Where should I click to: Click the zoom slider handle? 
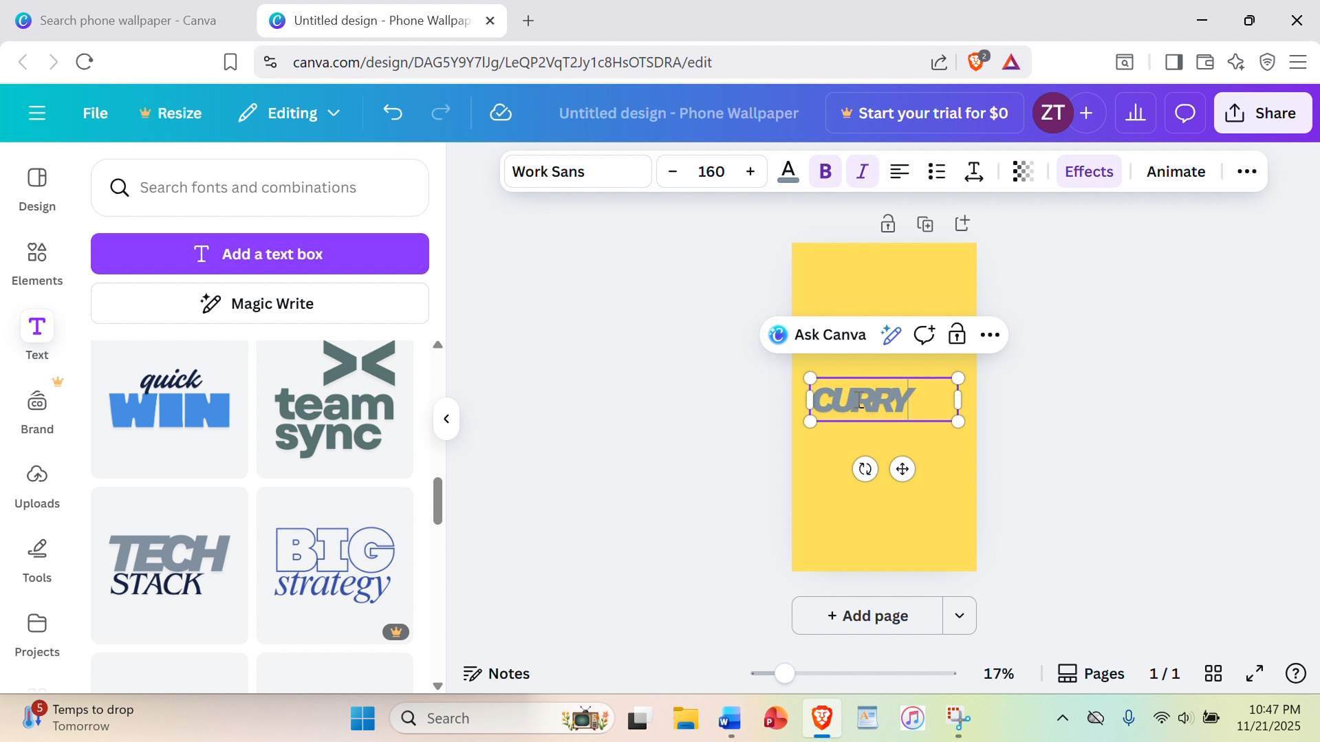pos(784,673)
